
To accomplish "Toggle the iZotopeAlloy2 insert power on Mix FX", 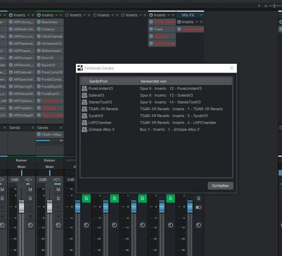I will point(179,29).
